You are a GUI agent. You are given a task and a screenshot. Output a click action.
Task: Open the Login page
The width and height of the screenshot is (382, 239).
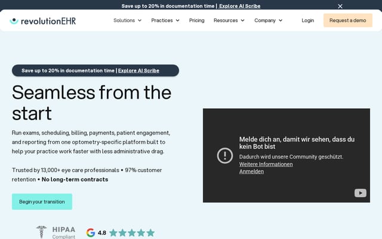(x=308, y=20)
